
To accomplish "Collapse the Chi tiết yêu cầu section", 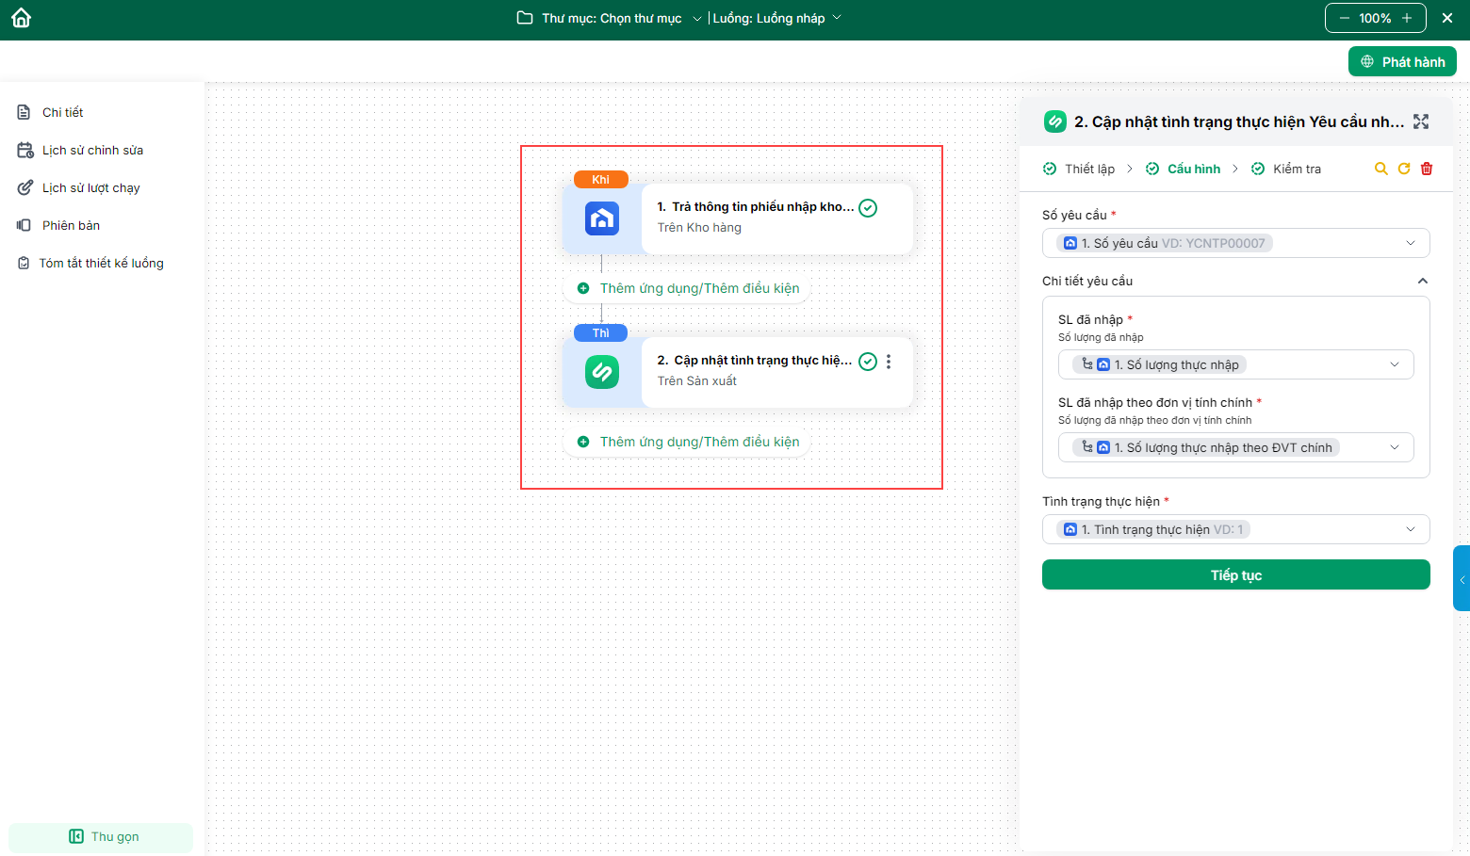I will 1422,281.
